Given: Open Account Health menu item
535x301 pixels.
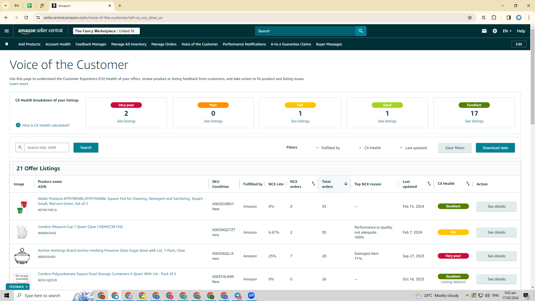Looking at the screenshot, I should pos(58,44).
